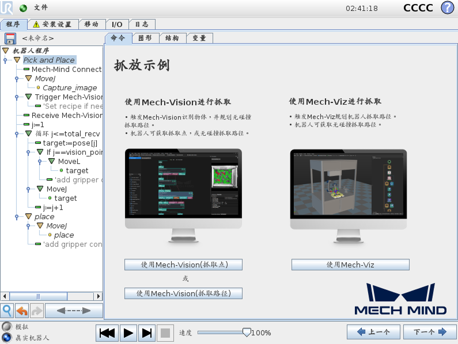This screenshot has height=344, width=458.
Task: Collapse the MoveL node
Action: coord(52,161)
